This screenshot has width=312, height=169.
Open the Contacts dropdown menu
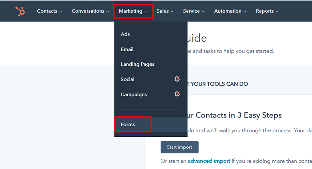[x=49, y=11]
